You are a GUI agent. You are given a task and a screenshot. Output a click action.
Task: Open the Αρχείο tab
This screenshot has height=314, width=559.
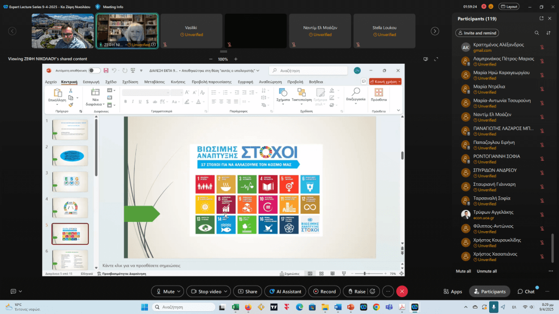tap(51, 82)
